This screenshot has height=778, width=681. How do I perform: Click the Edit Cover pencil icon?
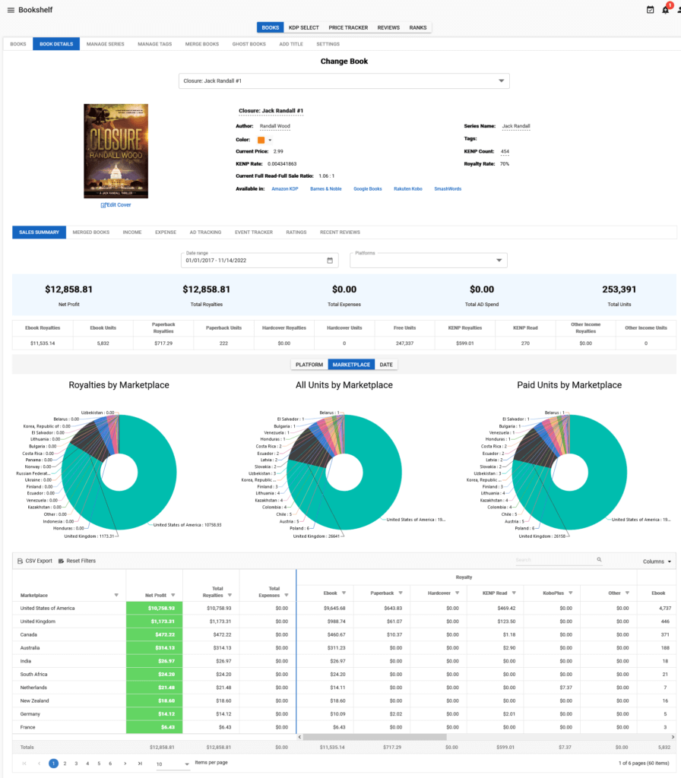click(x=104, y=205)
